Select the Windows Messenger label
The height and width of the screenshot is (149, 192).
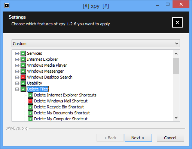tap(45, 71)
